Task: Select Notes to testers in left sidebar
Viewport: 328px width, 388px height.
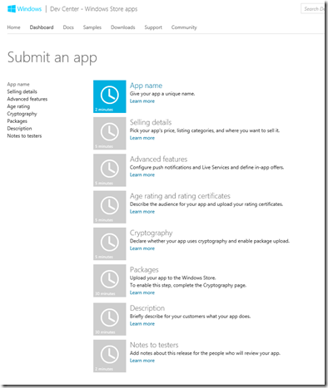Action: pos(24,136)
